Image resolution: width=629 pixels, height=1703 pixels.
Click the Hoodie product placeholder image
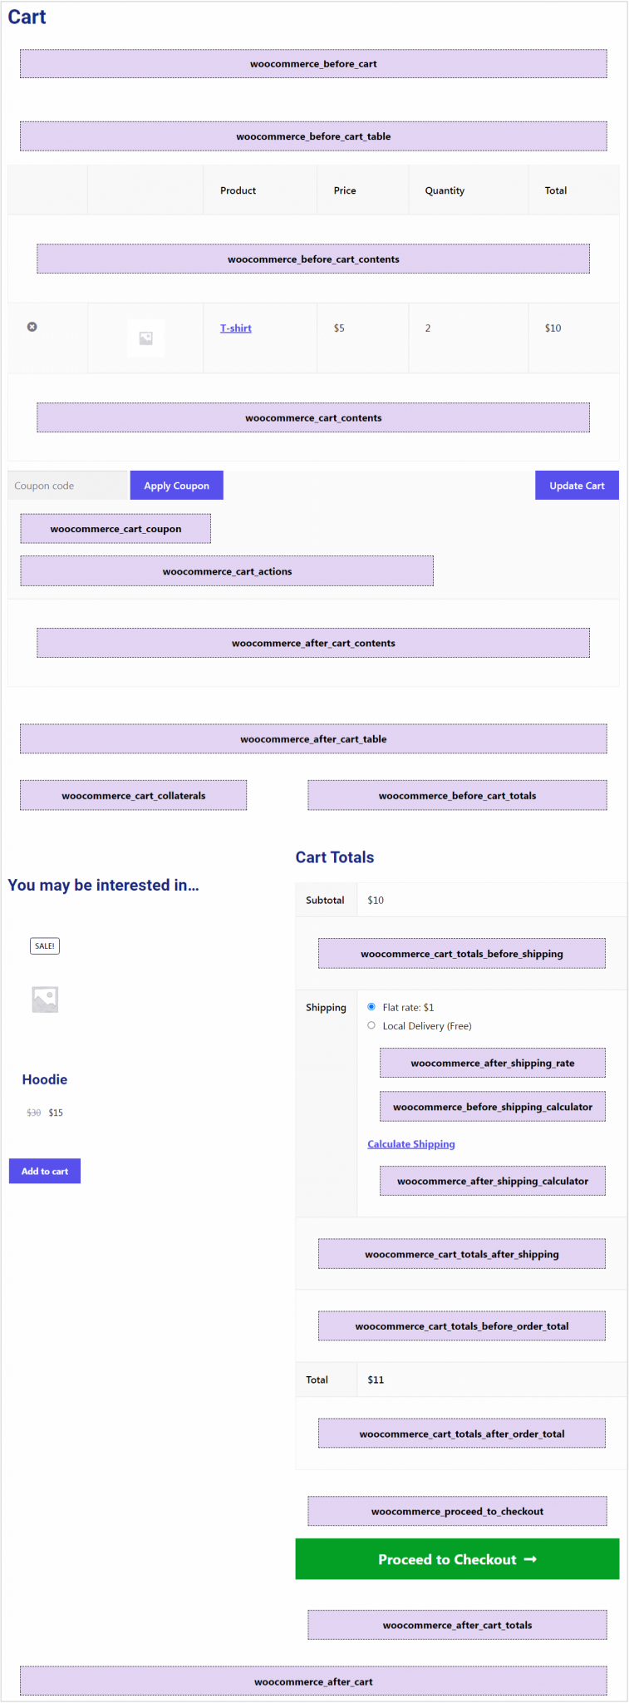[45, 999]
